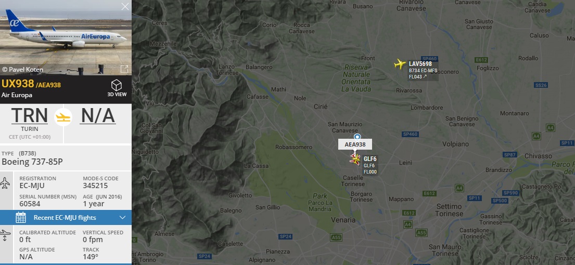
Task: Click the yellow LAV5698 aircraft on map
Action: 400,64
